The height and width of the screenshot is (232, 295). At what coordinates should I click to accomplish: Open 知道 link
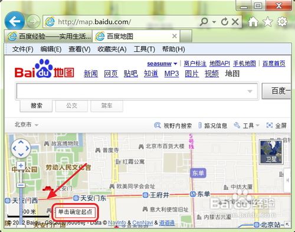(x=151, y=74)
